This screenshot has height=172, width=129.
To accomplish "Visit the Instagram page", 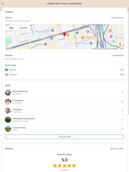I will point(122,75).
